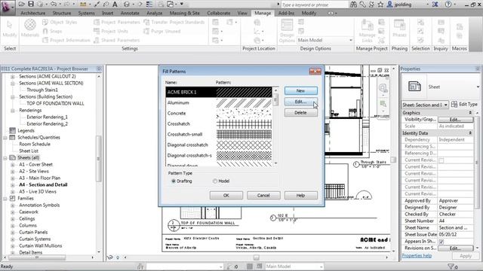The height and width of the screenshot is (271, 483).
Task: Collapse the Sheets (all) tree node
Action: pos(5,158)
